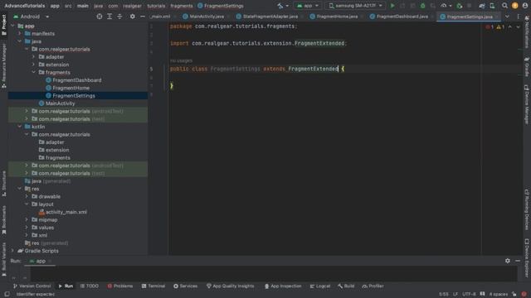Click Sync Project with Gradle Files icon
Screen dimensions: 531x298
click(482, 6)
